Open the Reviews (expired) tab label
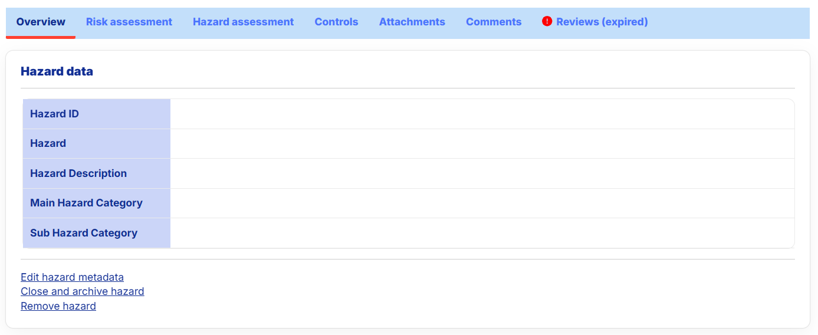 pos(602,22)
